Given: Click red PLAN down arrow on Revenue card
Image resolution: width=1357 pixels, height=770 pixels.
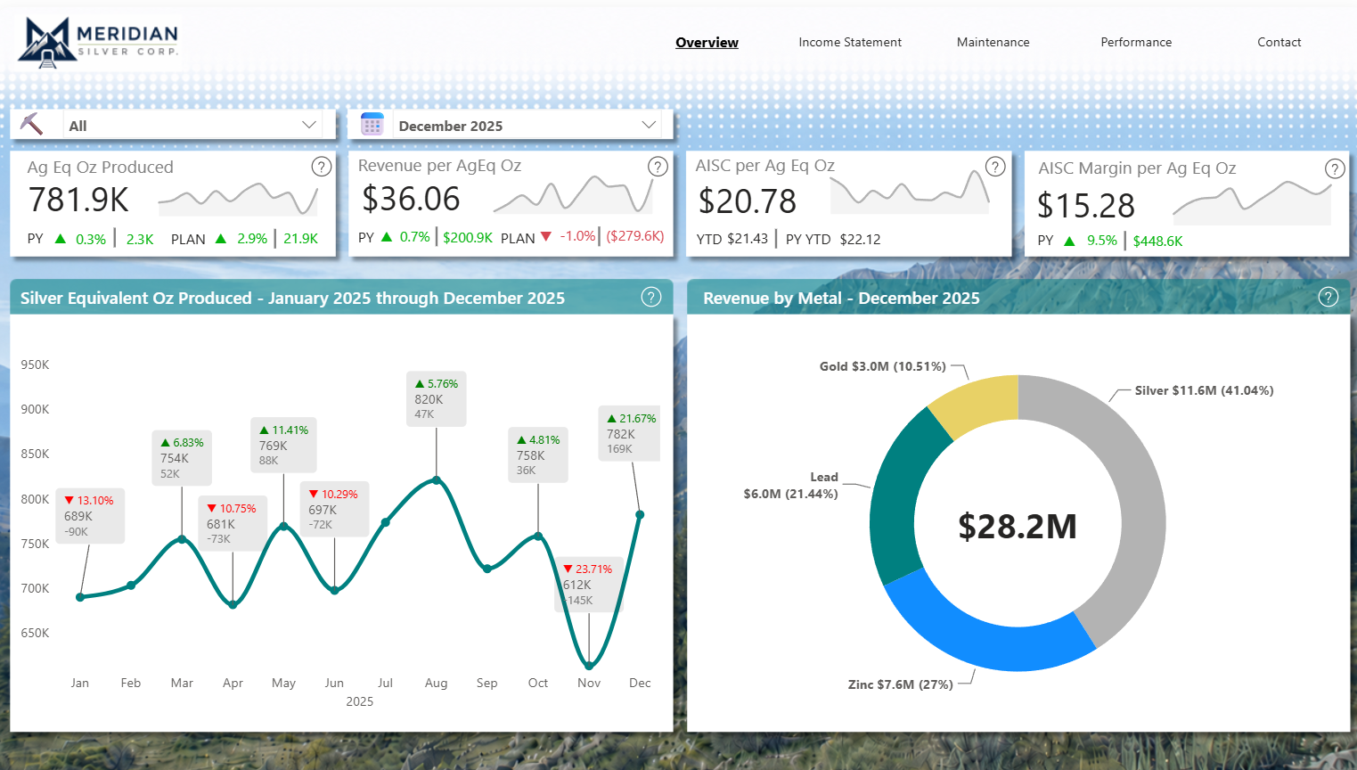Looking at the screenshot, I should pyautogui.click(x=546, y=236).
